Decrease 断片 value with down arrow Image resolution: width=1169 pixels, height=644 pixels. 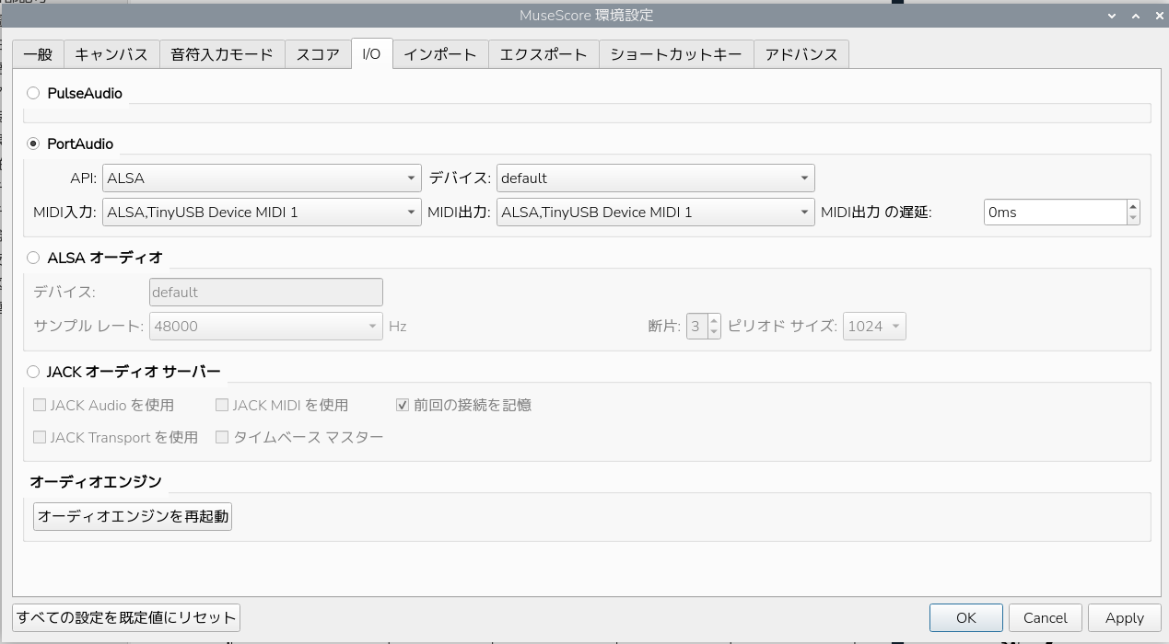(x=714, y=332)
